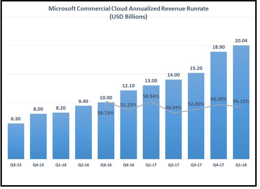Select the 48.94% growth label
Screen dimensions: 260x189
coord(173,108)
